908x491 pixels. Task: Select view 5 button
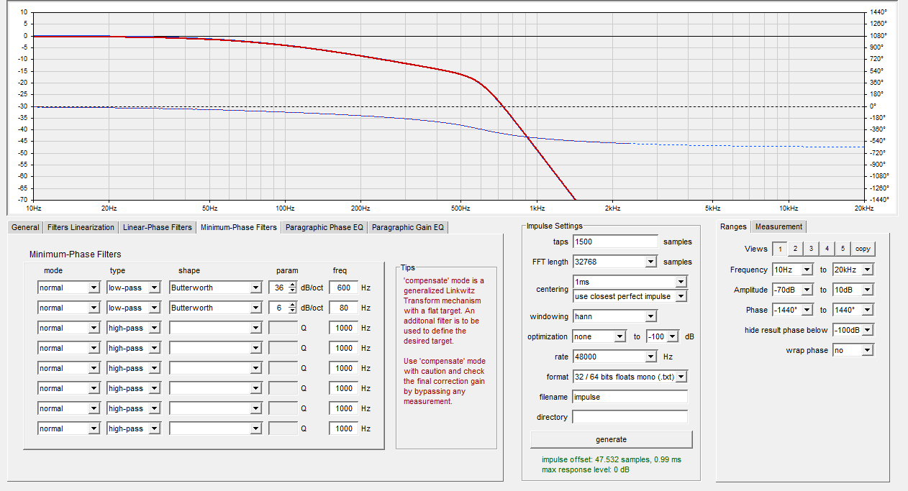click(x=843, y=249)
